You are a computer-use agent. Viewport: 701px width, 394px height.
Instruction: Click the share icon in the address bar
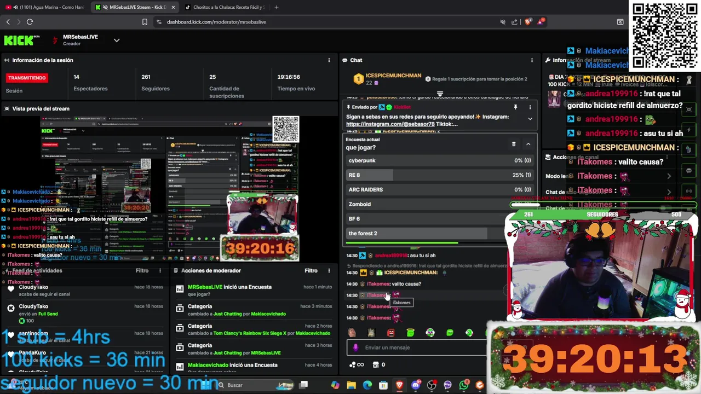click(515, 22)
